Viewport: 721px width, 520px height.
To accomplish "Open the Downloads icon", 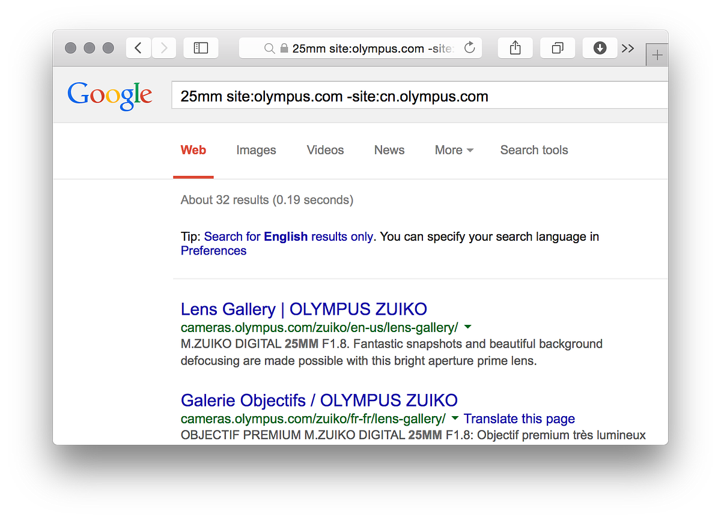I will [600, 48].
